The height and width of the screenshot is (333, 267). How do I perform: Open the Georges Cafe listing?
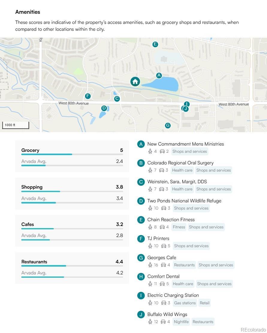tap(162, 258)
